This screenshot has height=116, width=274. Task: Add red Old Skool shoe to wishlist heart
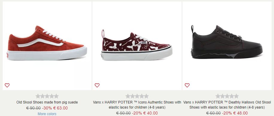coord(7,85)
